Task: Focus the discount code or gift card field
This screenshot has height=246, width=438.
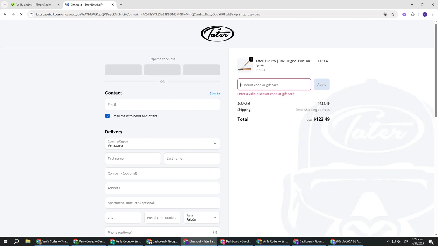Action: pyautogui.click(x=274, y=85)
